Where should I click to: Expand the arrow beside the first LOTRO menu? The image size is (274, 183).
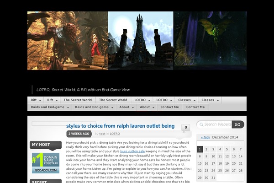(x=149, y=101)
